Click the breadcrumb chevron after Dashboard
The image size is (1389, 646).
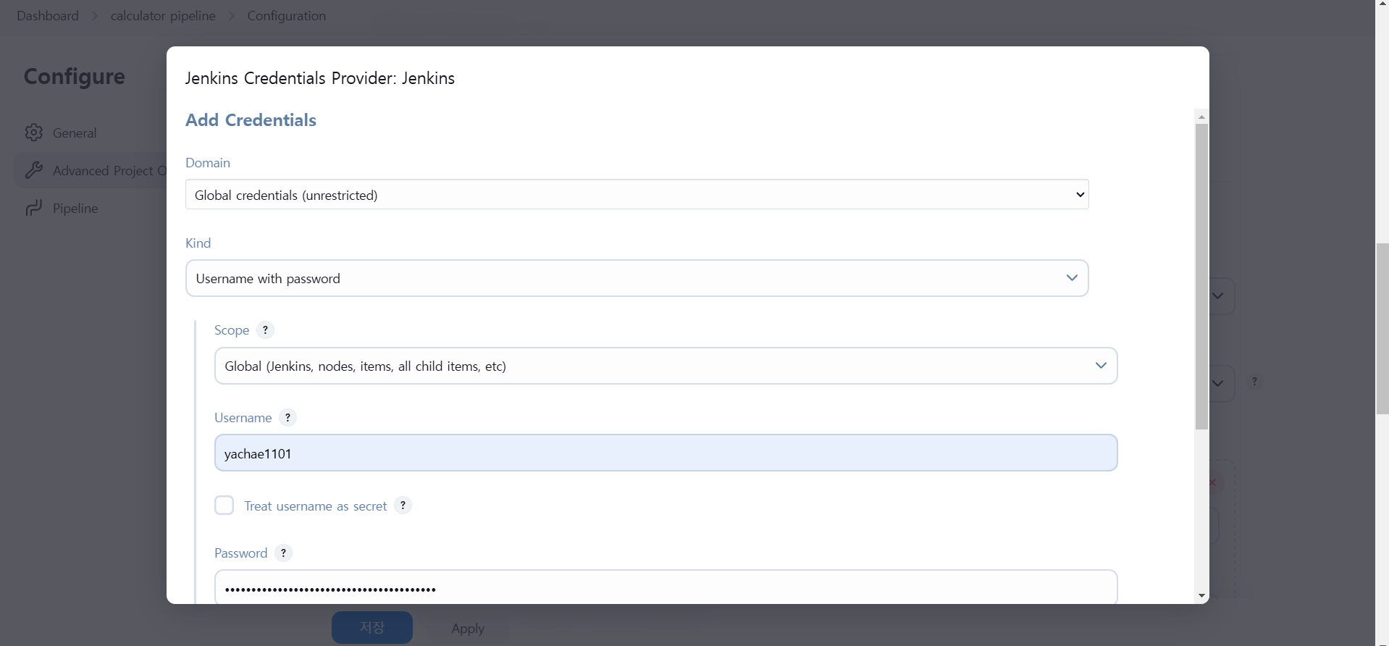coord(95,16)
